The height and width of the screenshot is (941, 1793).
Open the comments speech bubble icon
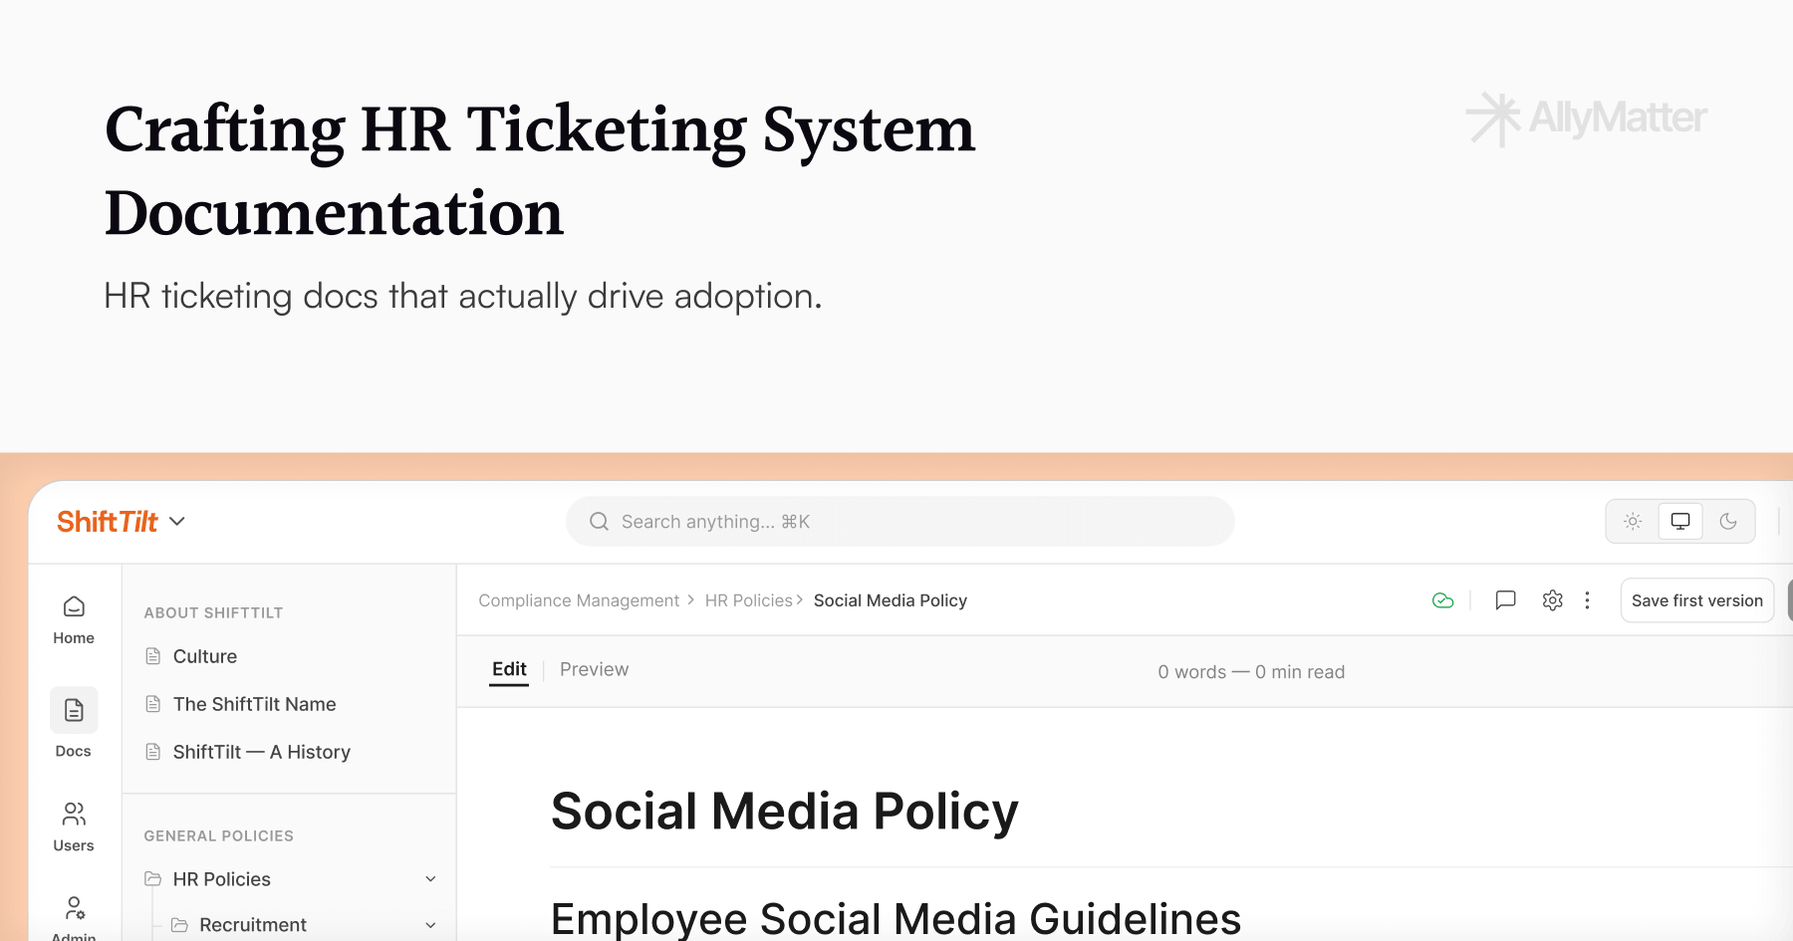tap(1505, 600)
